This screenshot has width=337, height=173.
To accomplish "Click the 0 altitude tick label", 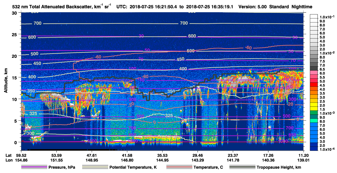I will point(16,142).
